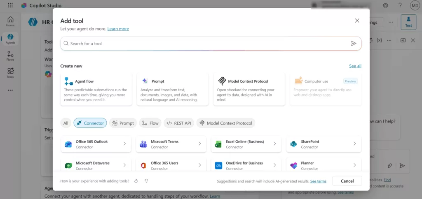
Task: Click the Microsoft Teams icon
Action: click(x=143, y=144)
